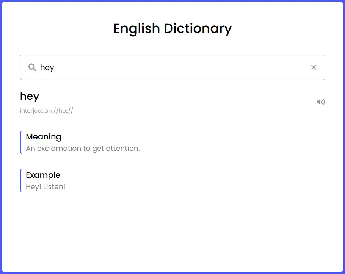Click the Example section heading
Image resolution: width=345 pixels, height=274 pixels.
(x=43, y=175)
